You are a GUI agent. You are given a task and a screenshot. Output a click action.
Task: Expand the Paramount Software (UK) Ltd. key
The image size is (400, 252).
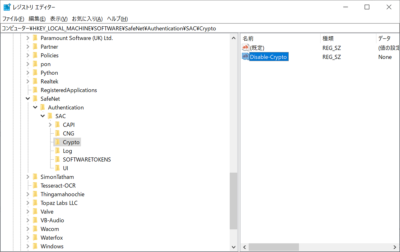(28, 38)
